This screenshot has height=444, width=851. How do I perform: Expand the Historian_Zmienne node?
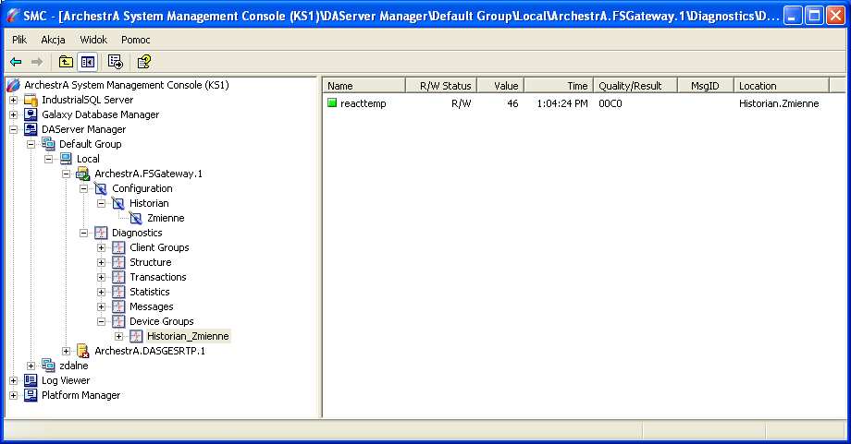pos(118,336)
